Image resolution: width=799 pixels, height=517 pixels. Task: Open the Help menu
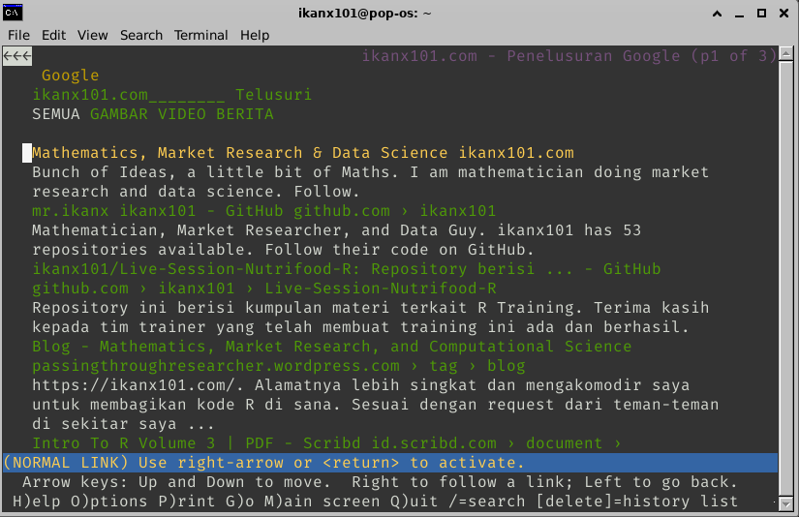coord(255,35)
